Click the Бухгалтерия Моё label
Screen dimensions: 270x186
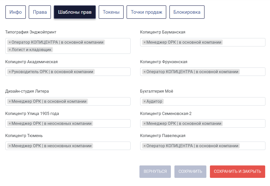pyautogui.click(x=156, y=91)
